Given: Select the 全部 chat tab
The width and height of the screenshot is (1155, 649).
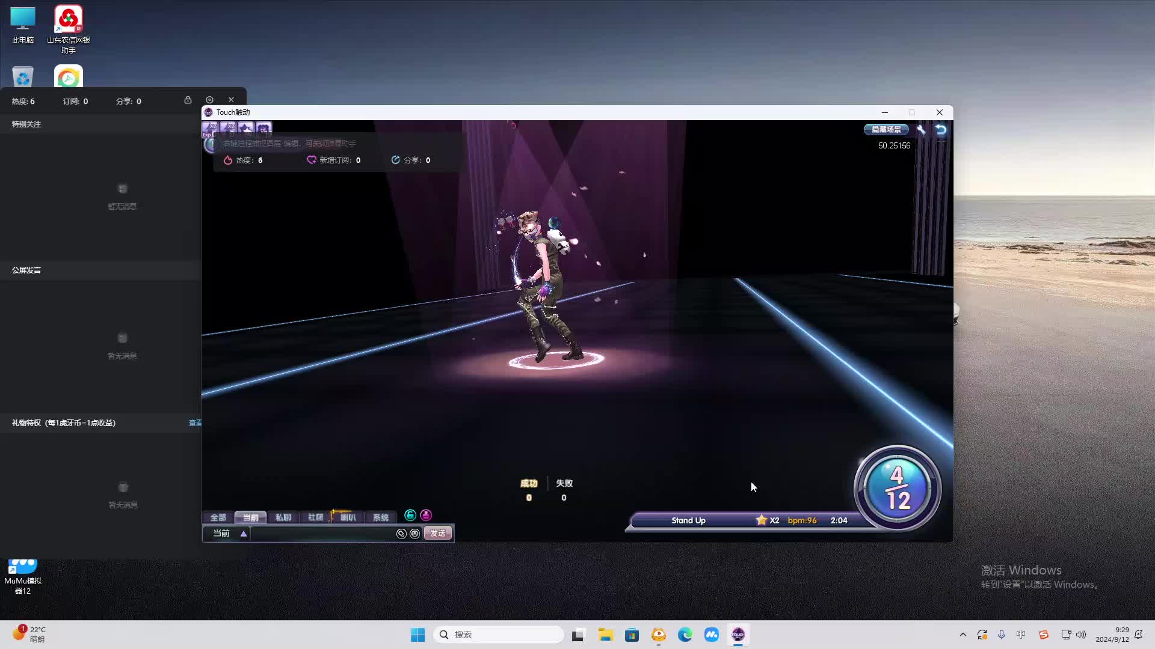Looking at the screenshot, I should 218,517.
